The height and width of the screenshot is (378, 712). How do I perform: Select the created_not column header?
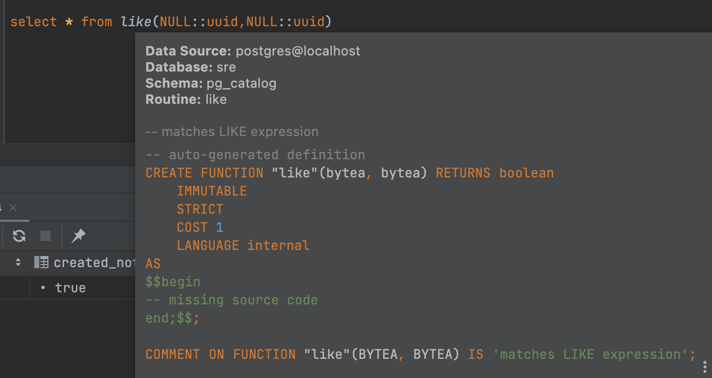pos(94,263)
